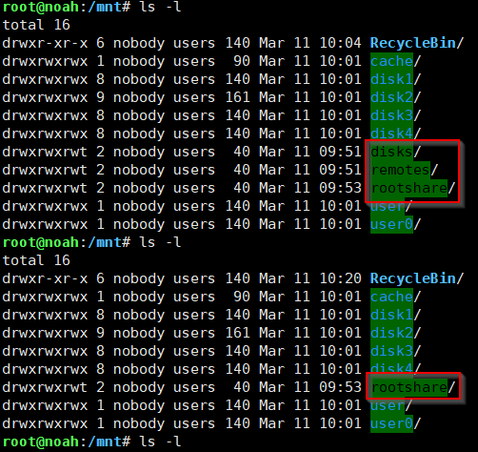Click 'users' group on remotes row
The height and width of the screenshot is (452, 478).
tap(194, 170)
